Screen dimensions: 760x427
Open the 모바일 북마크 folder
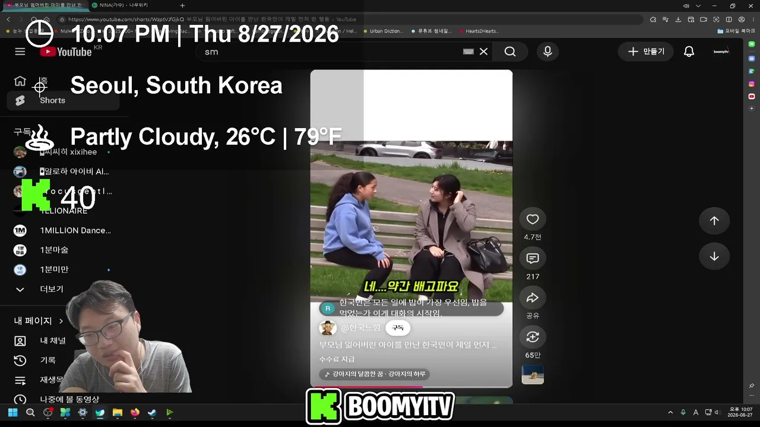coord(736,31)
